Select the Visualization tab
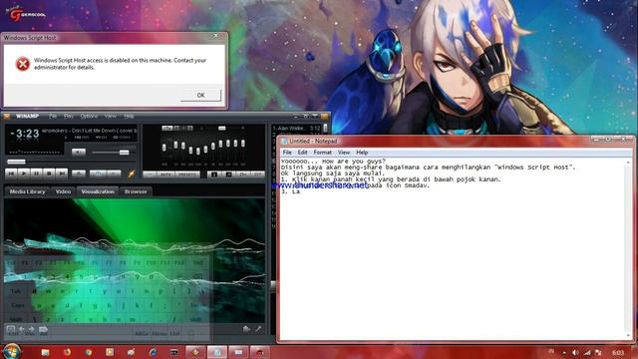638x359 pixels. [98, 191]
